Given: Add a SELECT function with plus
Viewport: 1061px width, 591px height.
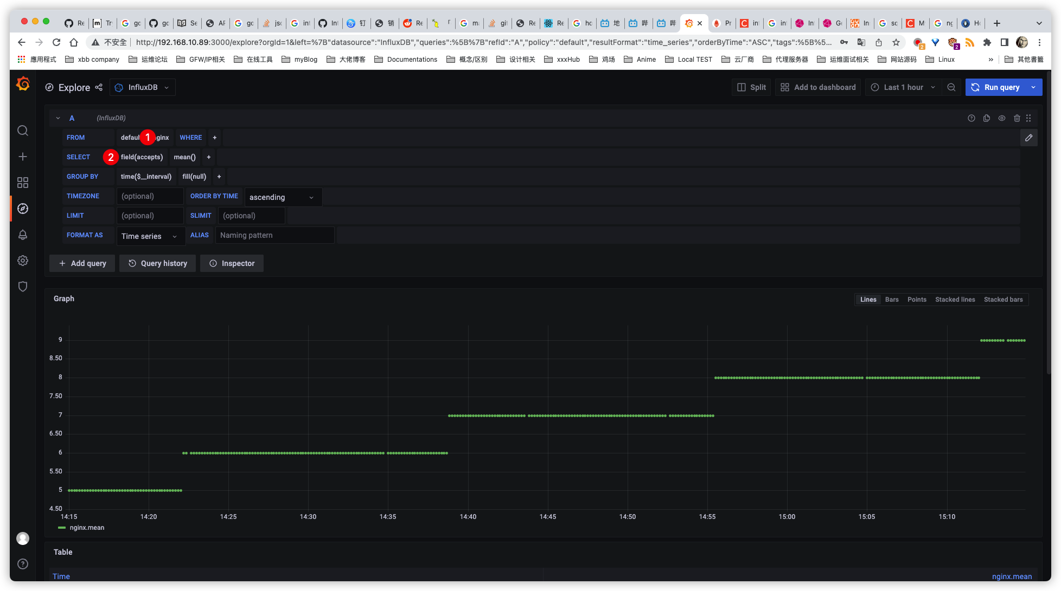Looking at the screenshot, I should click(x=209, y=157).
